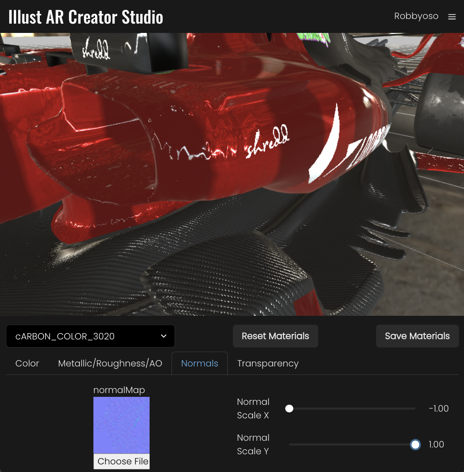Viewport: 464px width, 472px height.
Task: Click Choose File under normalMap
Action: [x=122, y=461]
